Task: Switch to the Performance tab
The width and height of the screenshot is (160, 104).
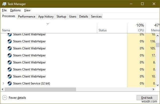Action: (27, 17)
